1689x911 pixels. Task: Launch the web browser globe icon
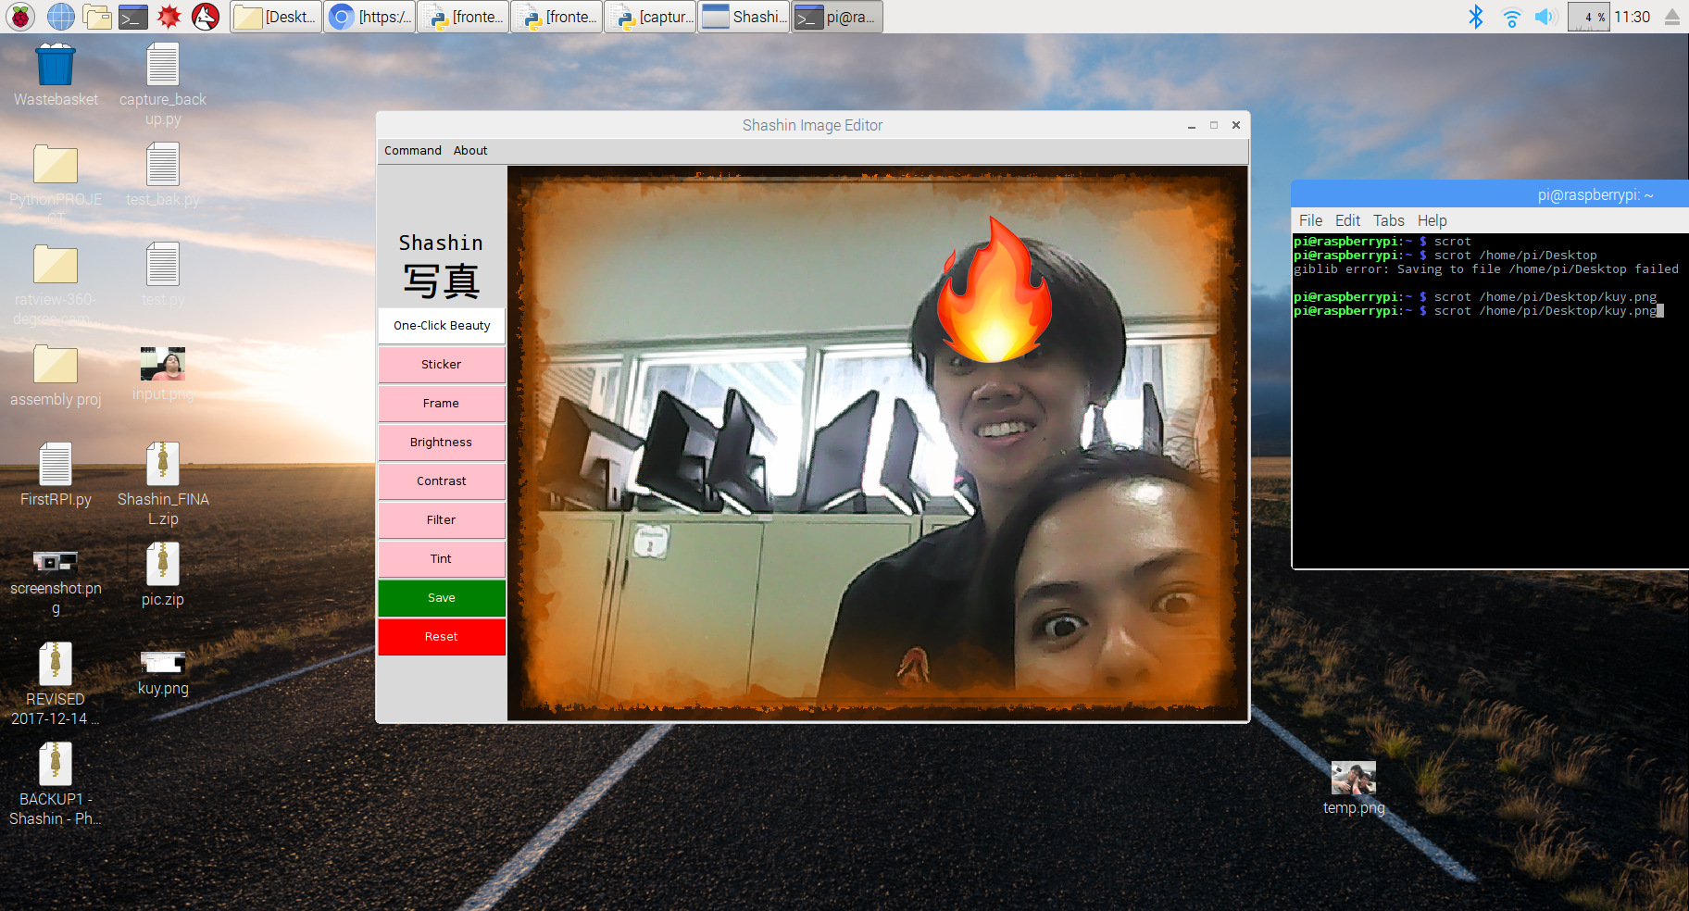(x=61, y=17)
